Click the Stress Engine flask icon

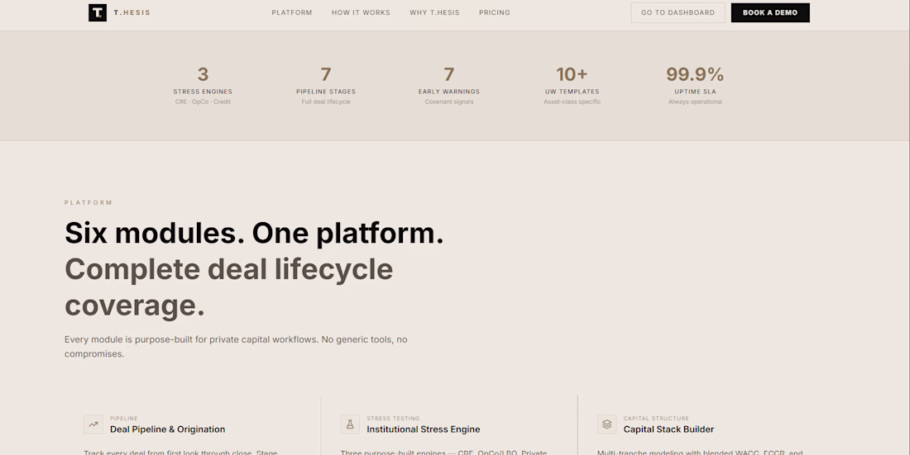(x=350, y=424)
